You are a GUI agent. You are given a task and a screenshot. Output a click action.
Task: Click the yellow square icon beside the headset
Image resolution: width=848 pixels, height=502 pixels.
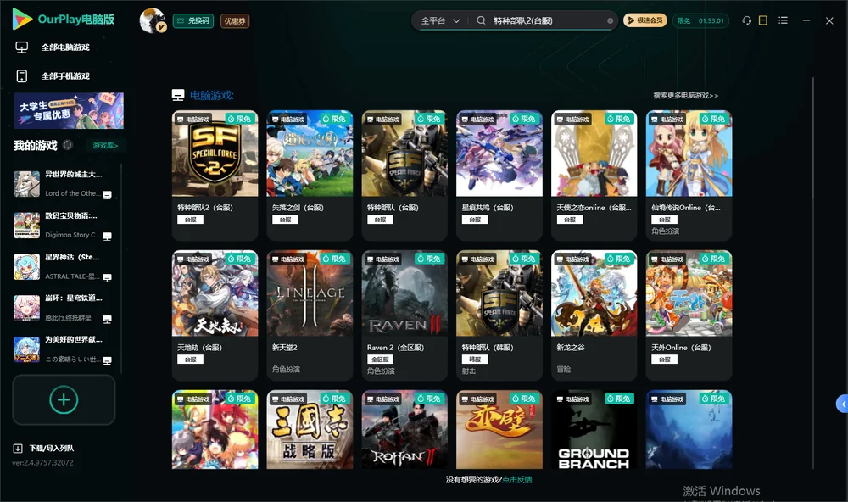[763, 20]
